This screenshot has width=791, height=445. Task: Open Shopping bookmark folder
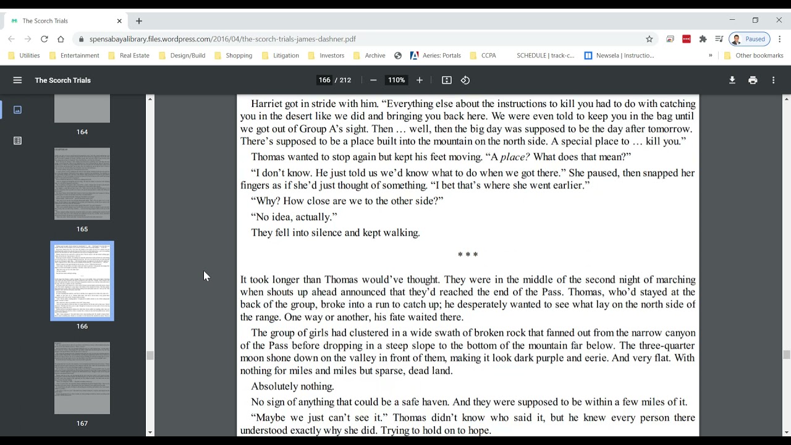tap(234, 56)
